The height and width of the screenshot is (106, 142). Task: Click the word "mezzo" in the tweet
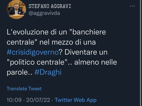point(62,42)
